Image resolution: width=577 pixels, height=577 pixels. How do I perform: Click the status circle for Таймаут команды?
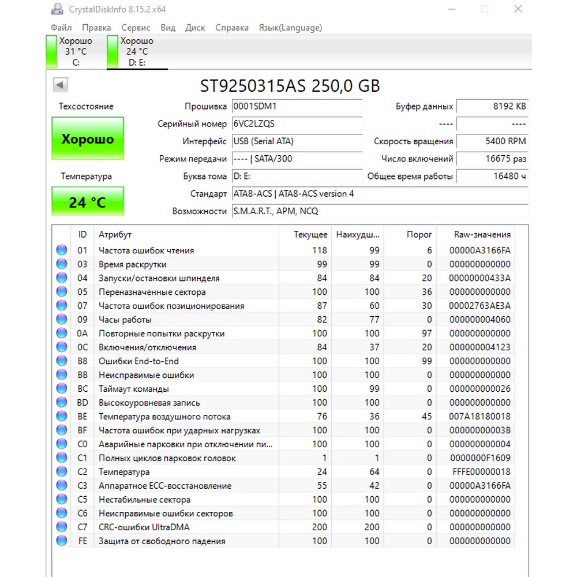[62, 388]
